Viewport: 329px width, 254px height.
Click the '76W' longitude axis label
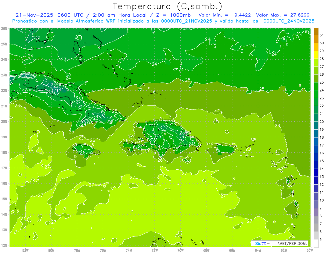click(x=103, y=250)
